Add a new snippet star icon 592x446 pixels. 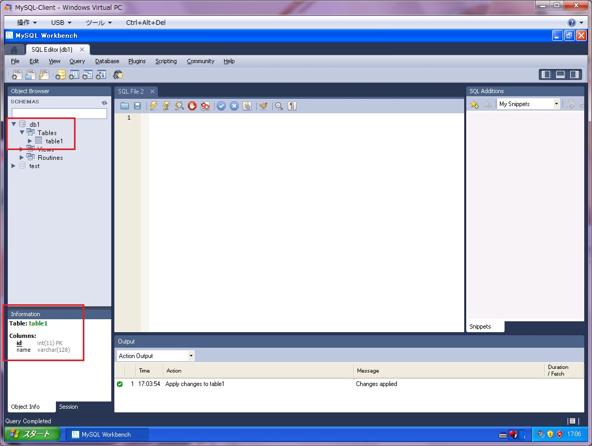475,104
